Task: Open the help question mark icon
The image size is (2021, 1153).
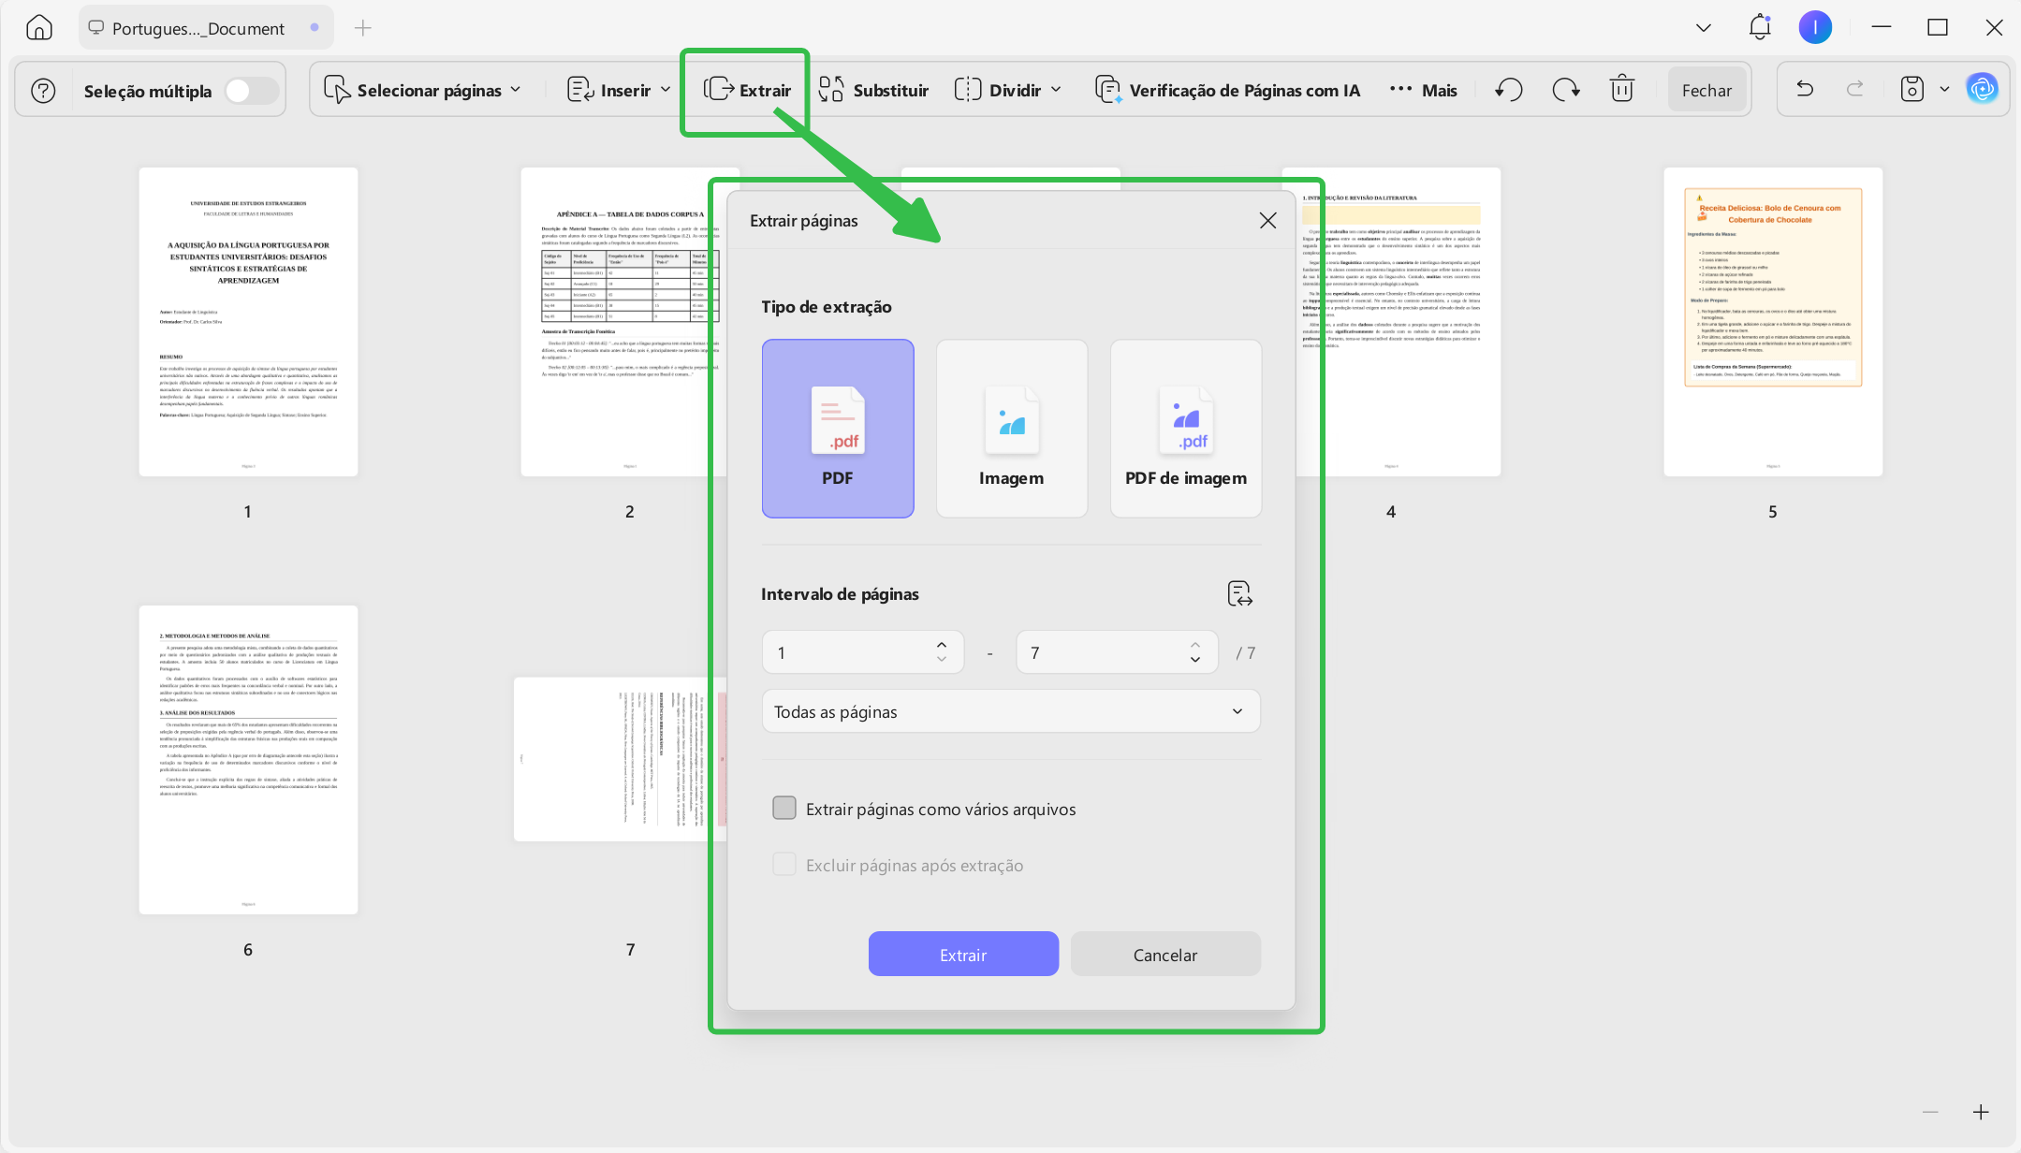Action: click(x=43, y=91)
